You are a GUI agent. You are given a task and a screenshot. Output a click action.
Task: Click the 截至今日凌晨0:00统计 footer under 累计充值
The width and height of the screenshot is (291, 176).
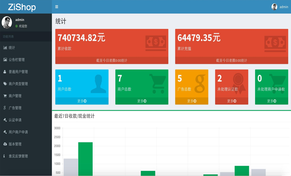[x=231, y=60]
